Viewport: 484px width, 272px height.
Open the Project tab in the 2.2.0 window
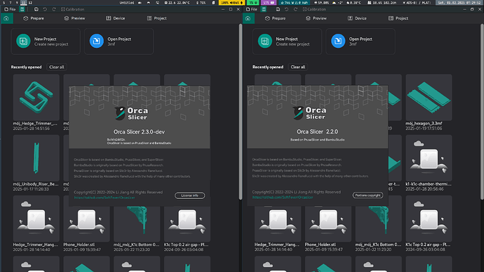(x=398, y=18)
